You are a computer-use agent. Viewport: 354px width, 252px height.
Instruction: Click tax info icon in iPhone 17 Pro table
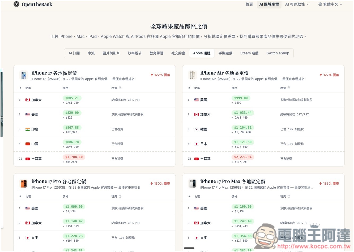[120, 196]
